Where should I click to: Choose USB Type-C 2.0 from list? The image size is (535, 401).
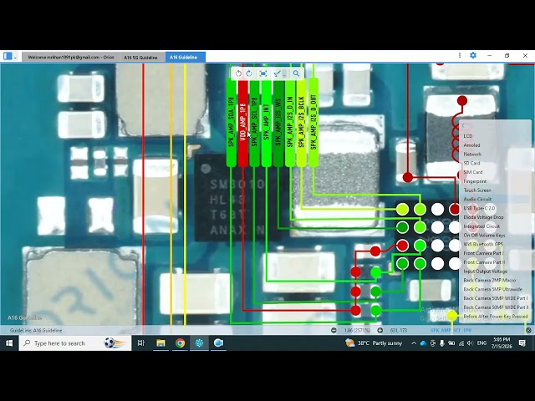(x=479, y=208)
